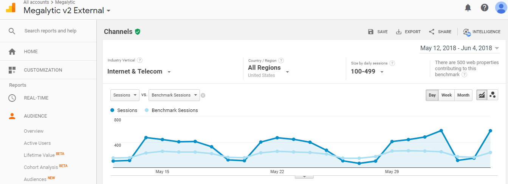The width and height of the screenshot is (508, 184).
Task: Open the Real-Time reports section
Action: [36, 98]
